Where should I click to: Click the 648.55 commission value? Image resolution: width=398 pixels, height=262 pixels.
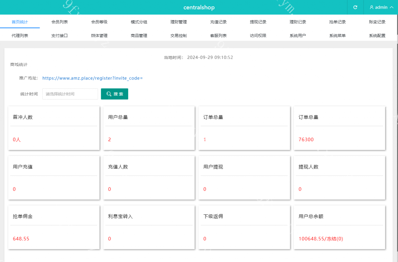coord(21,239)
